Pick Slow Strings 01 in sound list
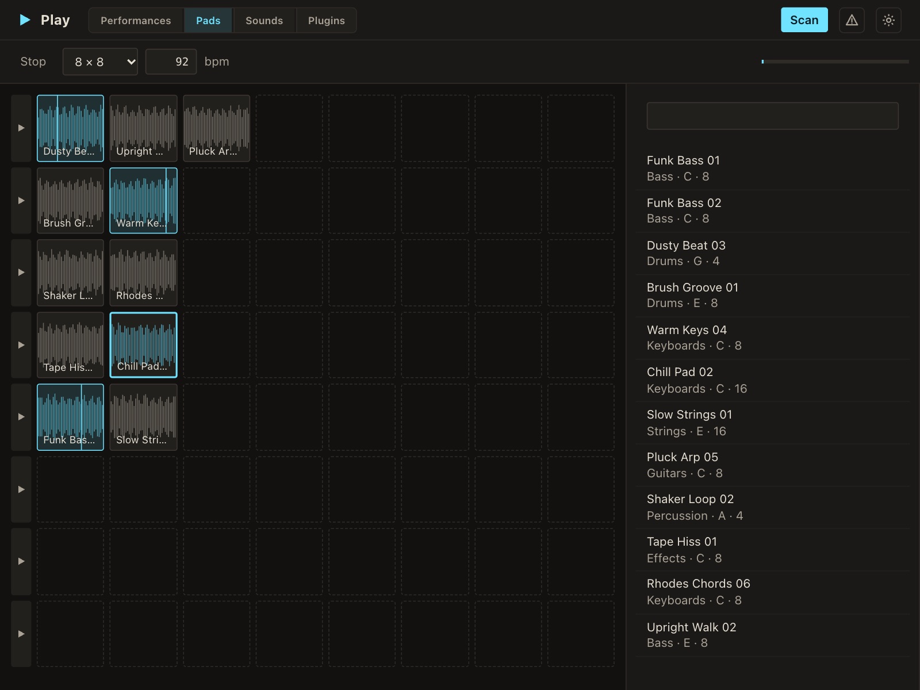 click(772, 423)
